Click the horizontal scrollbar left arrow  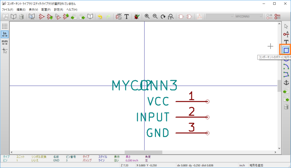pos(12,152)
